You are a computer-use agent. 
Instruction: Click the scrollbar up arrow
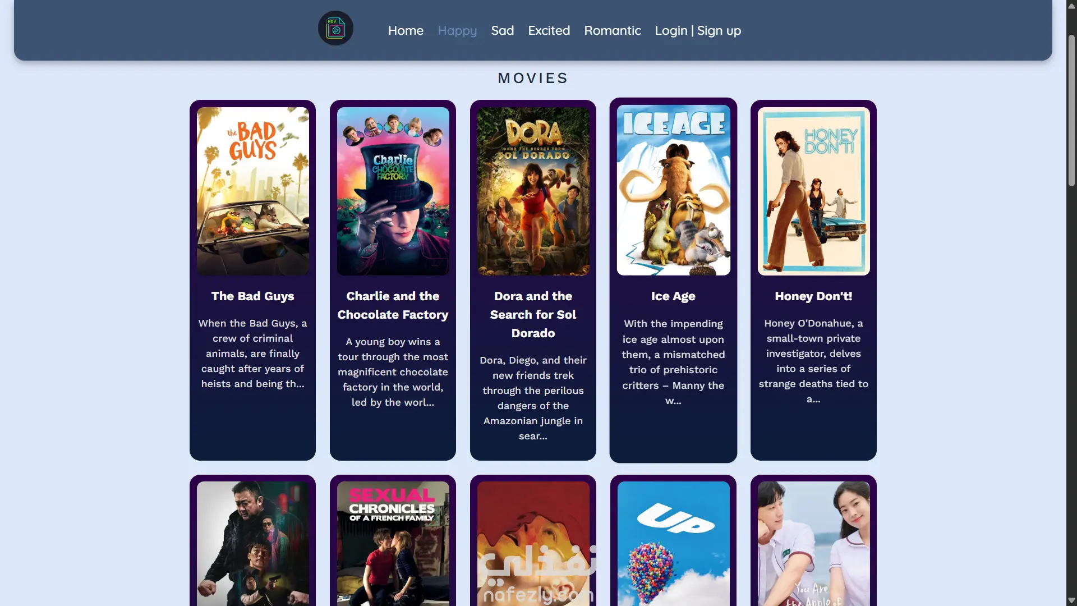click(x=1071, y=6)
